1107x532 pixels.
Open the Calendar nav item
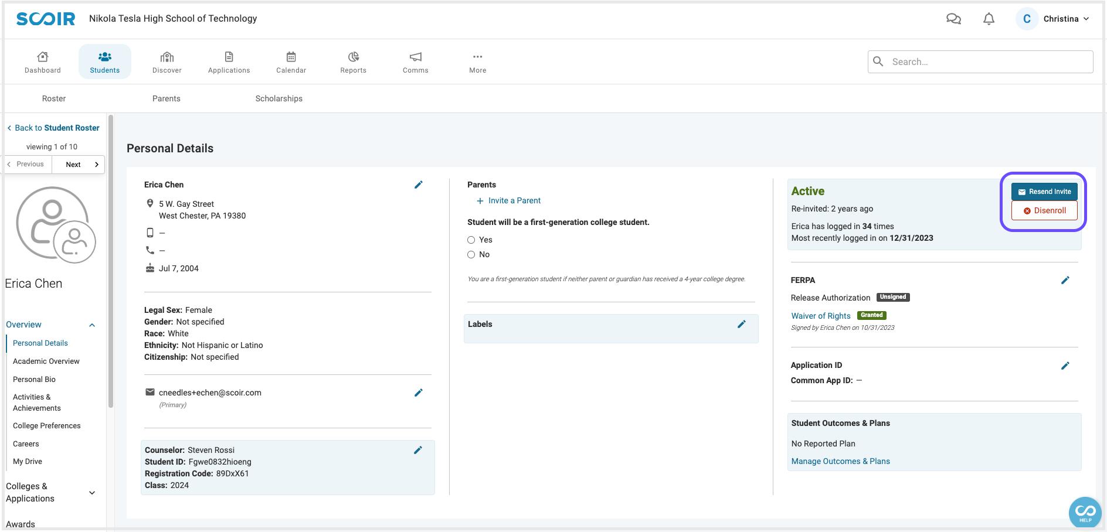point(291,62)
